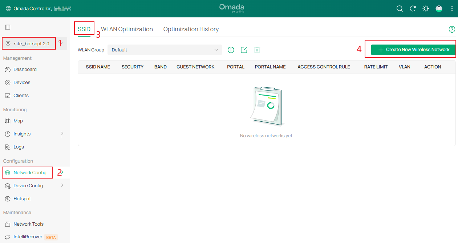Viewport: 458px width, 243px height.
Task: Toggle the light/dark theme sun icon
Action: pyautogui.click(x=426, y=8)
